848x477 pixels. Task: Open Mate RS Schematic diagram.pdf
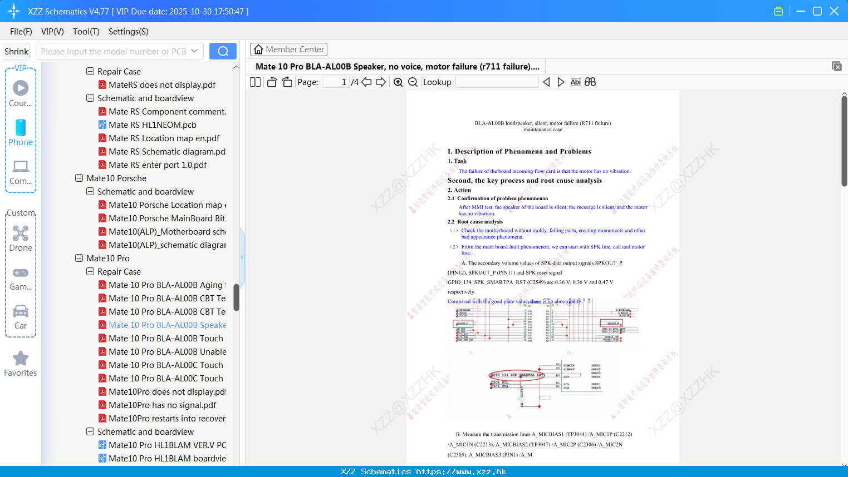coord(162,151)
